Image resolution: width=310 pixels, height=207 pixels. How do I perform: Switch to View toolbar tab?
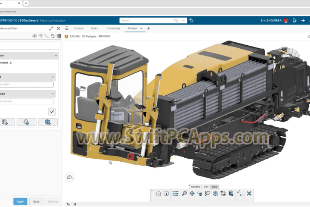[x=206, y=187]
